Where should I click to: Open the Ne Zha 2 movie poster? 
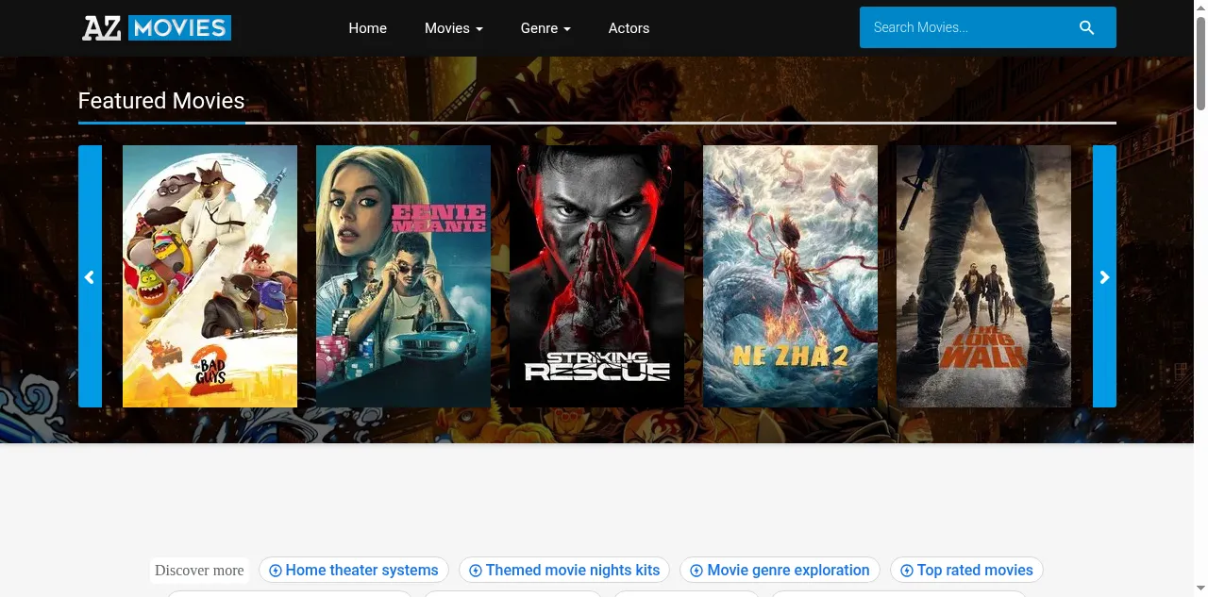tap(790, 276)
